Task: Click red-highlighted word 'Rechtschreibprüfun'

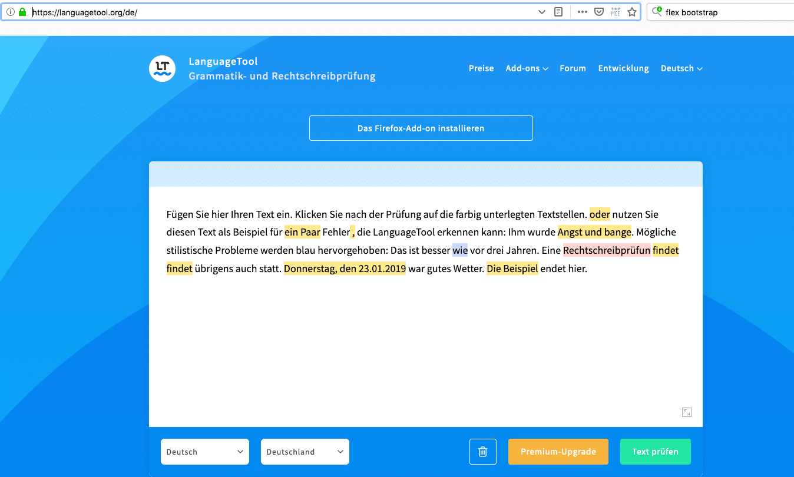Action: [x=607, y=250]
